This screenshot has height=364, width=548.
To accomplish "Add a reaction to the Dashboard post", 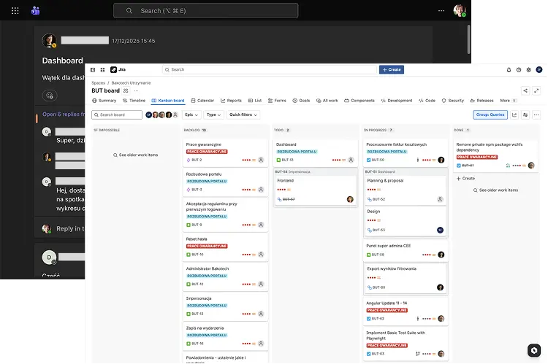I will pos(49,96).
